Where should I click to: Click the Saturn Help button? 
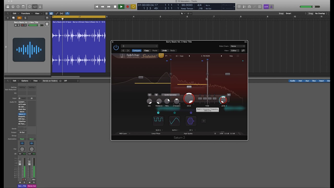click(x=231, y=56)
